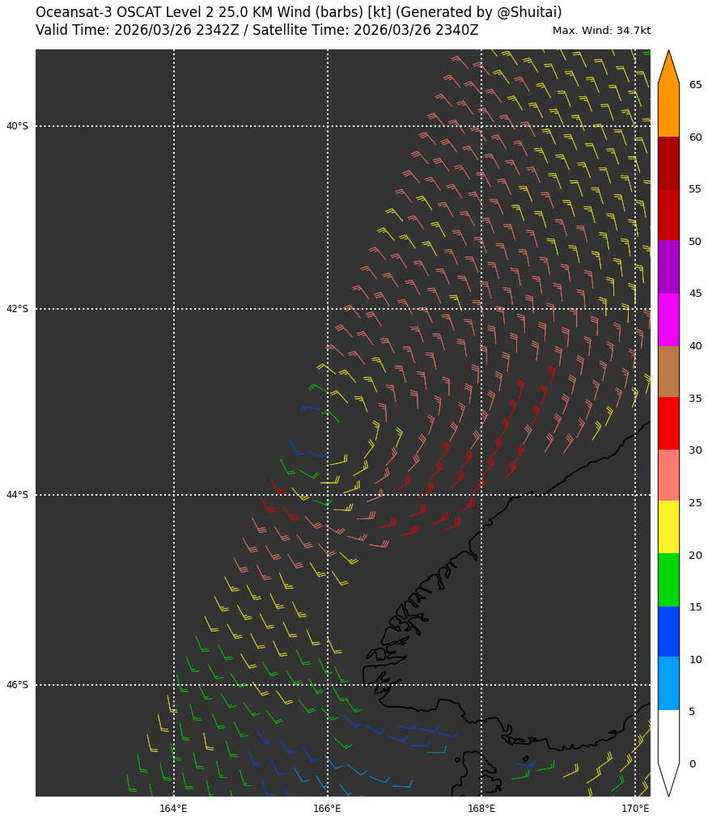Pick the yellow 20-25 kt colorbar segment
Image resolution: width=708 pixels, height=820 pixels.
(668, 527)
